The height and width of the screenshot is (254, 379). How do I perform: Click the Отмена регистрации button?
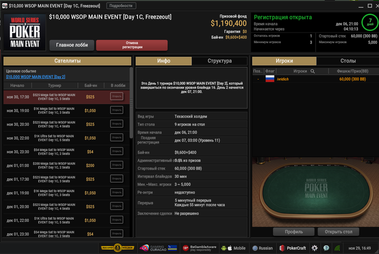click(132, 45)
